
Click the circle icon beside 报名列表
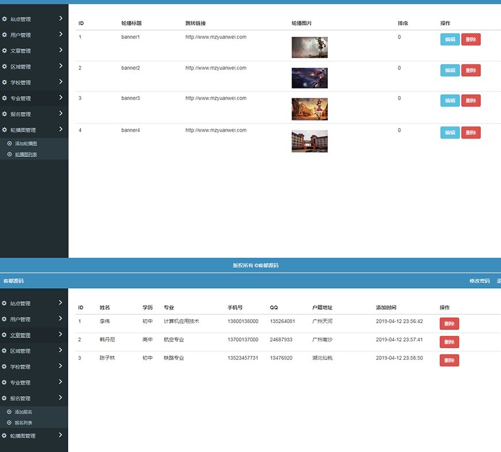pos(9,423)
